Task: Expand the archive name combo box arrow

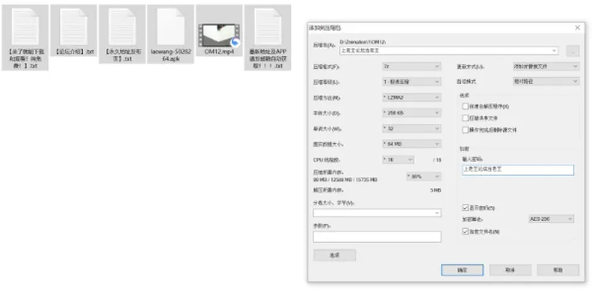Action: point(554,51)
